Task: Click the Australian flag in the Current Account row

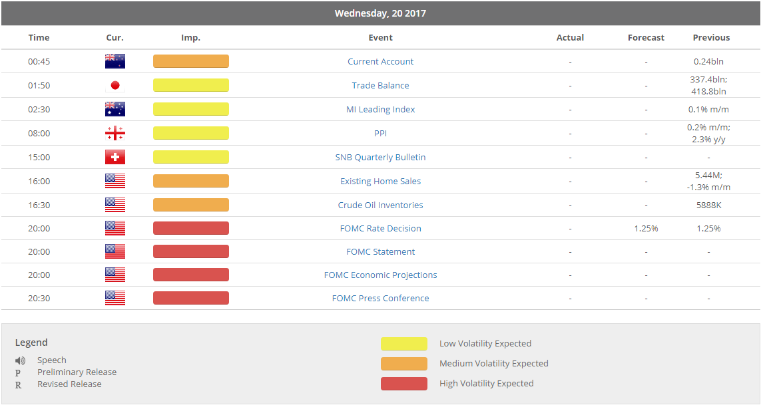Action: coord(115,61)
